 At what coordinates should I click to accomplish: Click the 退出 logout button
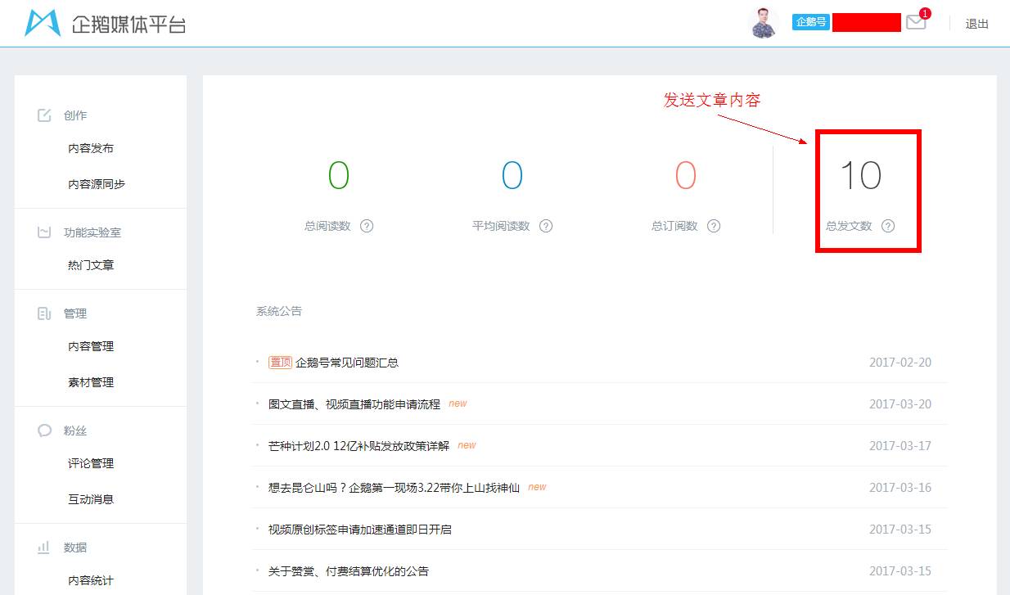pos(976,24)
